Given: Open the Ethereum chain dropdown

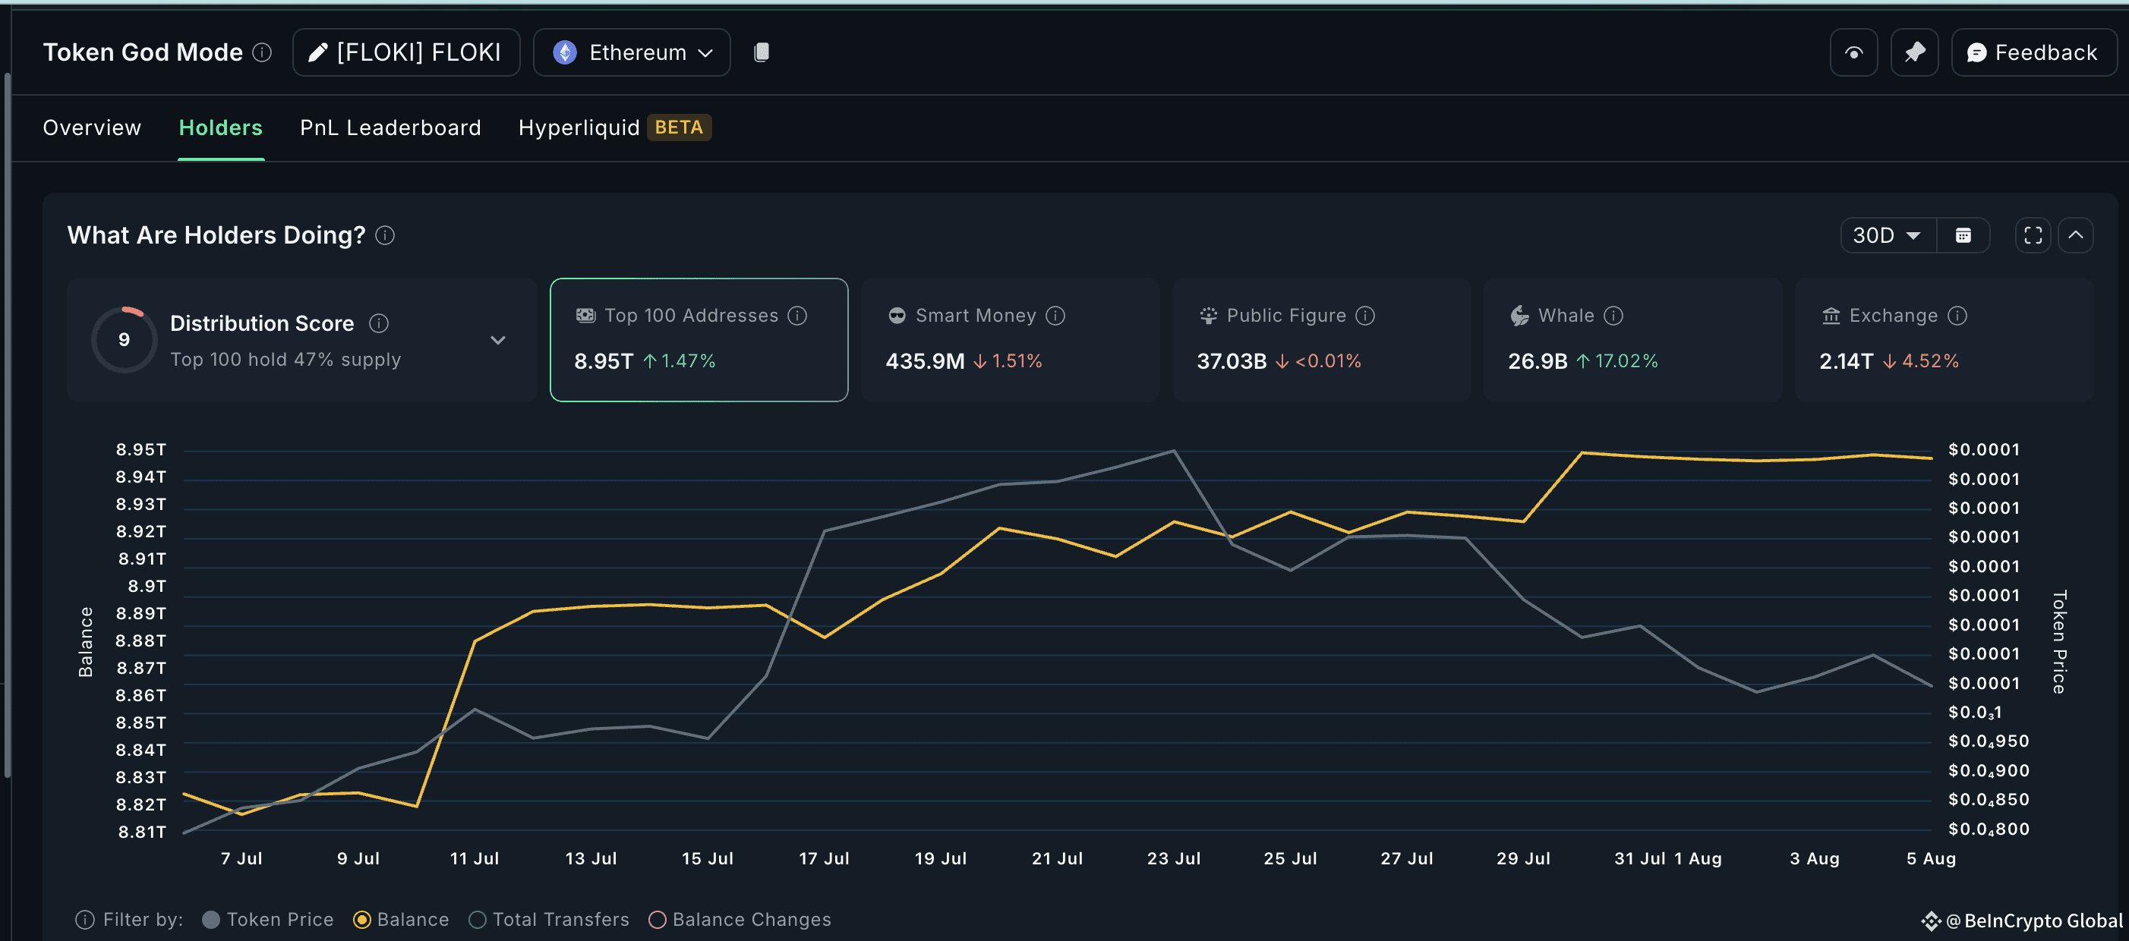Looking at the screenshot, I should [x=632, y=53].
